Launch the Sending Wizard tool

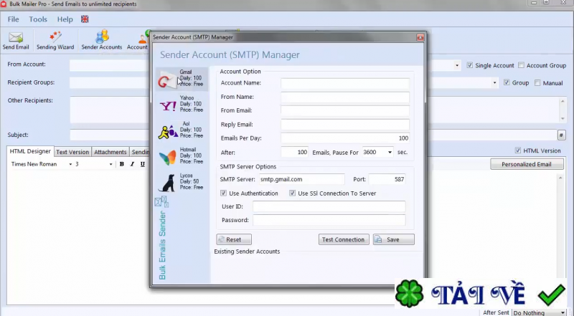point(55,41)
